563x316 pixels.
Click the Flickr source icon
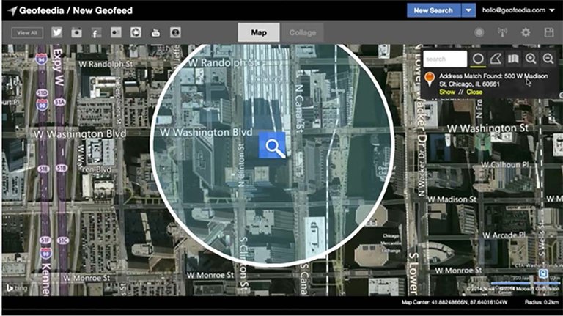click(x=116, y=33)
